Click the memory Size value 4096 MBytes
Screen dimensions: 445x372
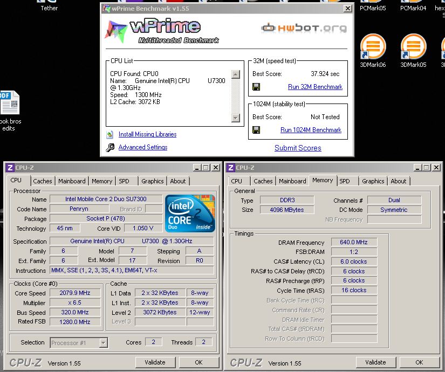[x=287, y=210]
